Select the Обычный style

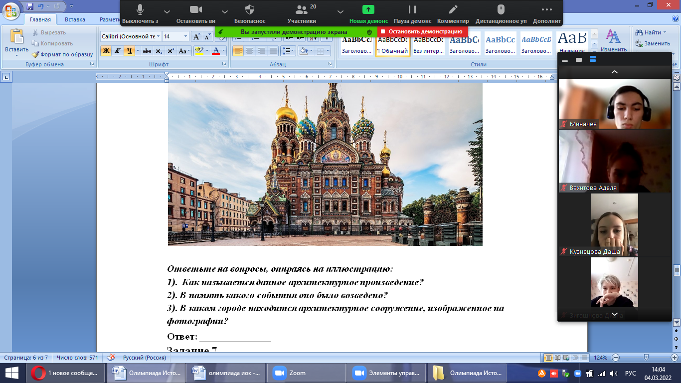click(x=393, y=45)
